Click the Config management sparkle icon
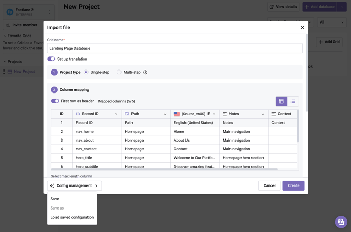Image resolution: width=351 pixels, height=232 pixels. tap(52, 185)
